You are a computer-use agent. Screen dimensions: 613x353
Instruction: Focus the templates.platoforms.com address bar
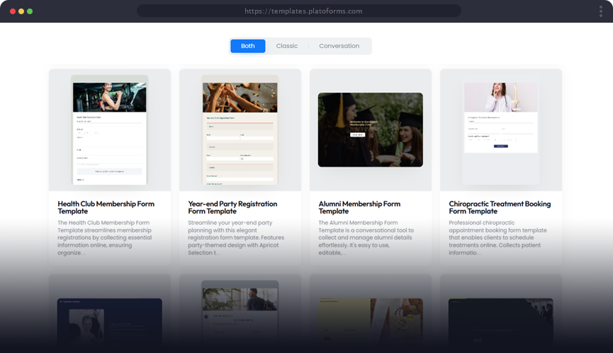coord(303,11)
